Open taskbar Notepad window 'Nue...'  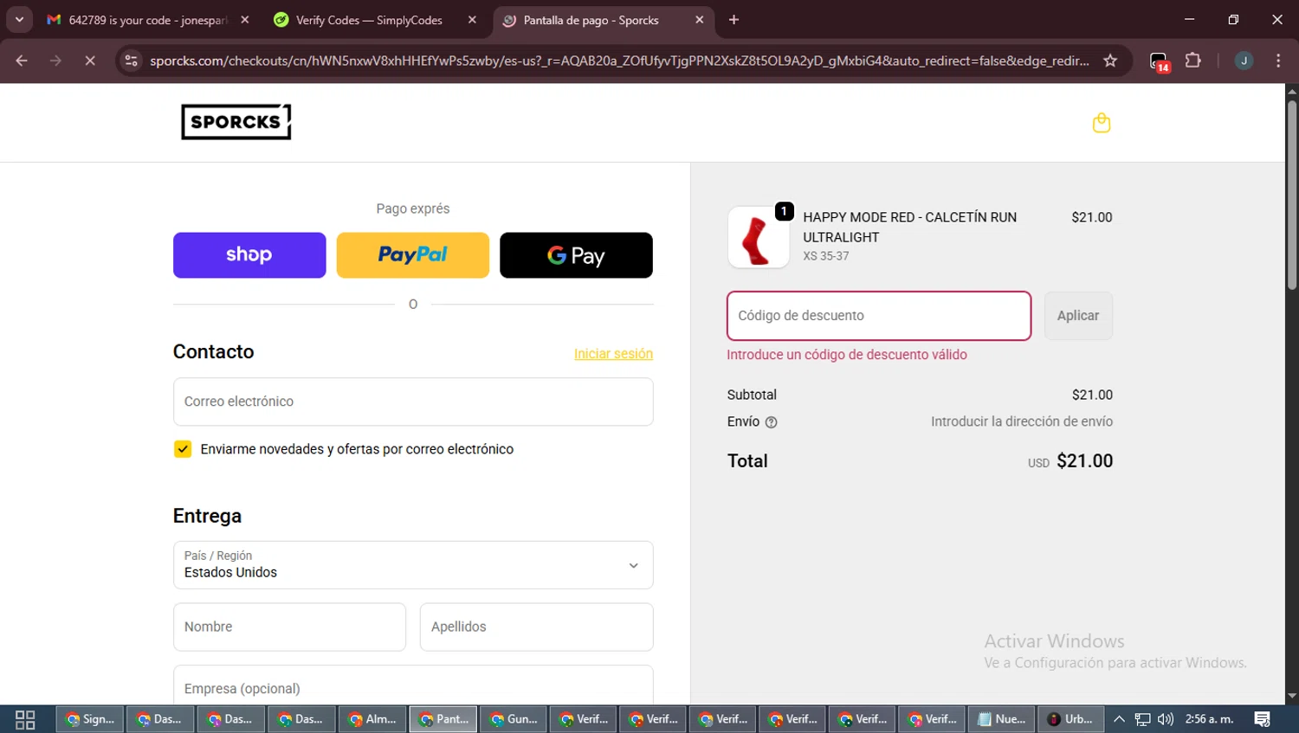tap(1001, 719)
